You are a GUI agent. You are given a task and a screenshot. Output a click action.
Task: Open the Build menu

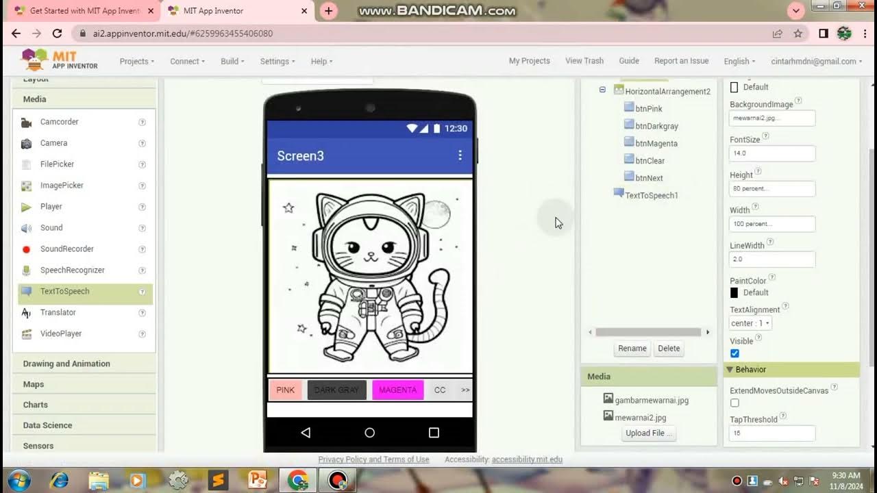pos(232,61)
